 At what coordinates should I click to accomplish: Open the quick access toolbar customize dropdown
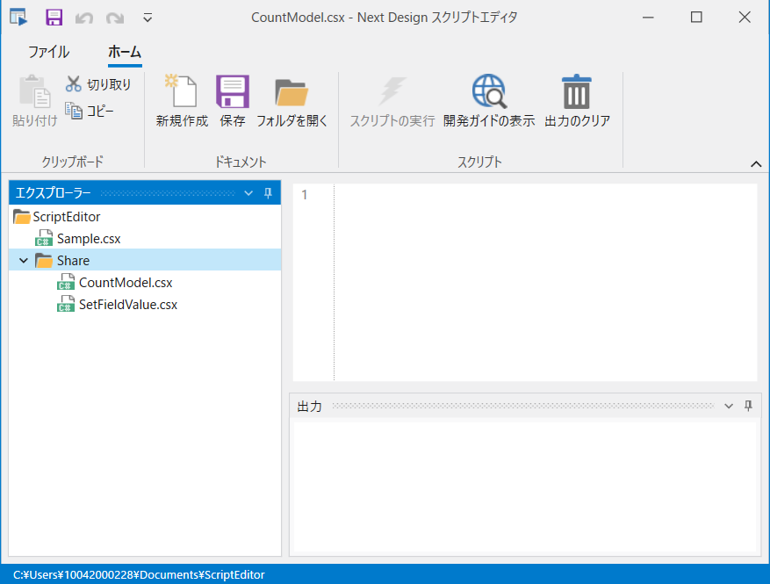click(x=148, y=18)
